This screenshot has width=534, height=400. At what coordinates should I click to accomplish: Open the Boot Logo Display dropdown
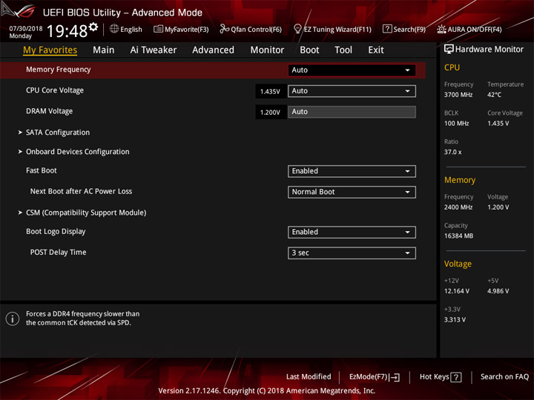pyautogui.click(x=352, y=232)
